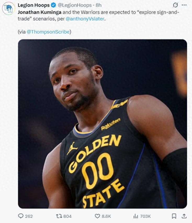Image resolution: width=192 pixels, height=223 pixels.
Task: Open the 8h post timestamp
Action: pyautogui.click(x=99, y=5)
